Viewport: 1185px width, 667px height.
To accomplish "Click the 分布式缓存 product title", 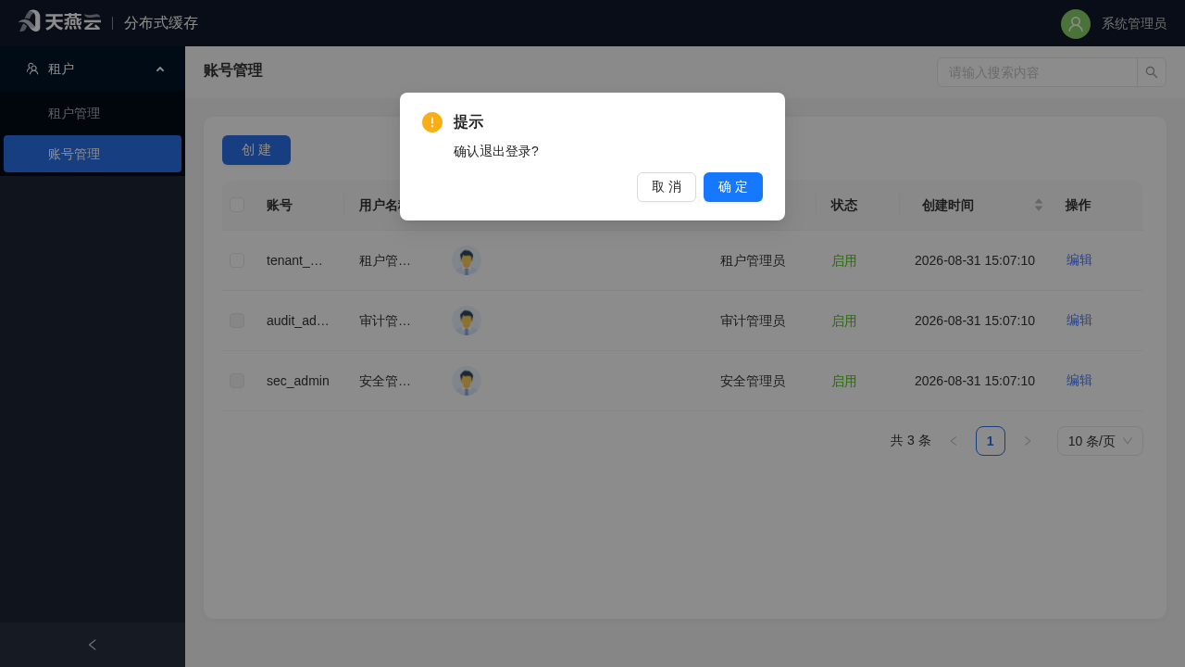I will coord(161,23).
